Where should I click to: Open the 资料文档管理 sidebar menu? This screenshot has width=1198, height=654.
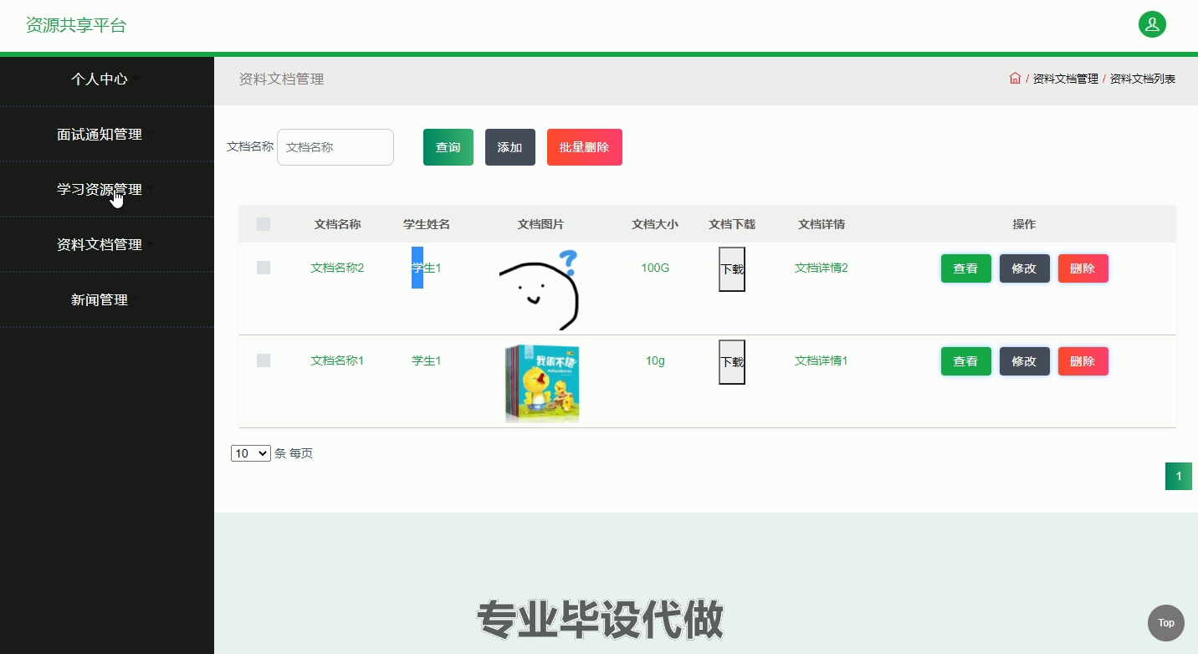pyautogui.click(x=100, y=245)
